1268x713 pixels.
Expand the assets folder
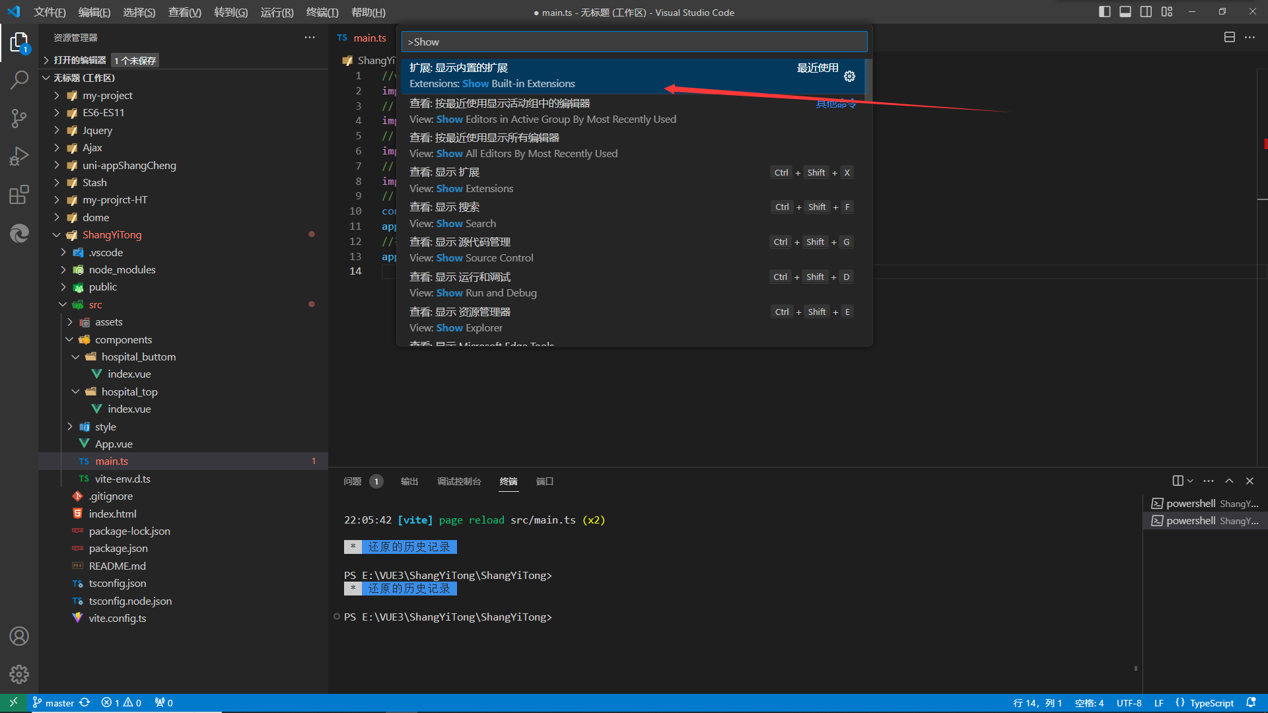point(108,322)
